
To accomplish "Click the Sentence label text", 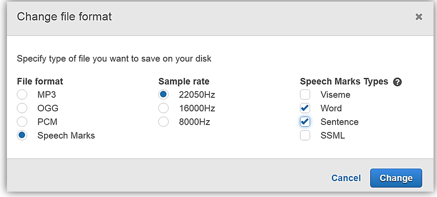I will click(x=339, y=122).
